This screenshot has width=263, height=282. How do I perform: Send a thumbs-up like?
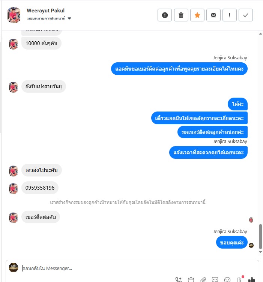(x=251, y=280)
